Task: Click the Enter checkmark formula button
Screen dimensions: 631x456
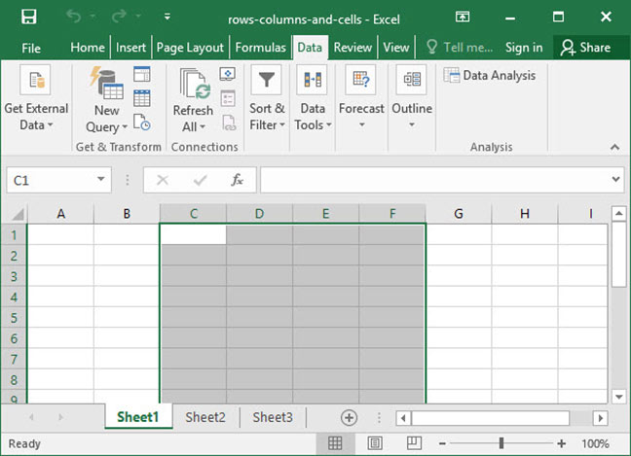Action: 200,180
